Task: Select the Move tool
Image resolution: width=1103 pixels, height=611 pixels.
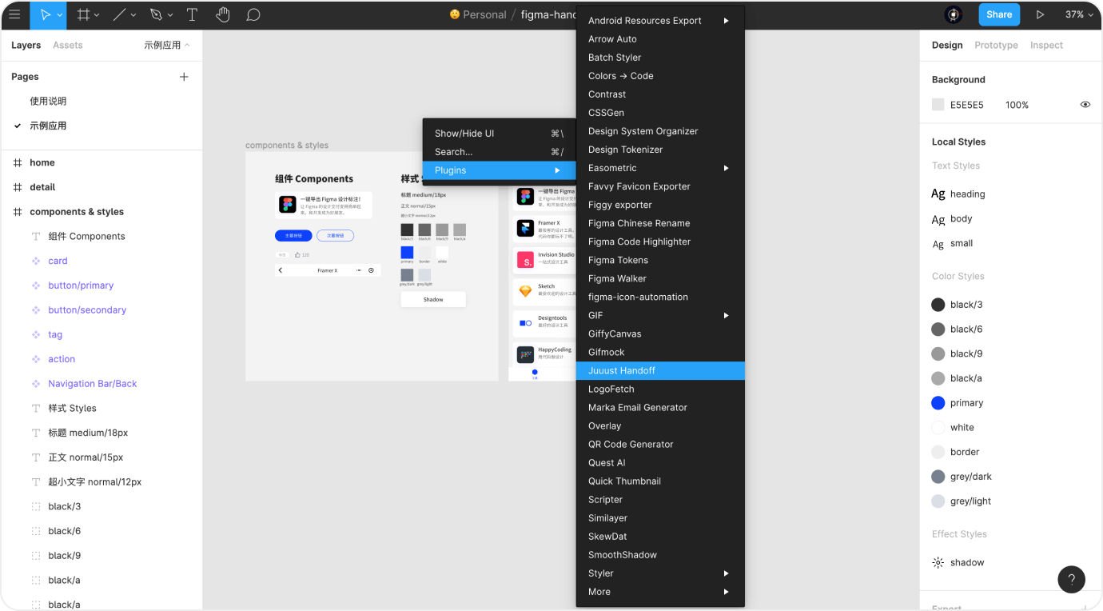Action: tap(45, 14)
